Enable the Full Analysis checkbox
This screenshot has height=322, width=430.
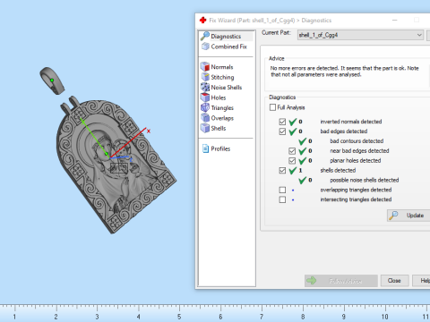coord(272,107)
